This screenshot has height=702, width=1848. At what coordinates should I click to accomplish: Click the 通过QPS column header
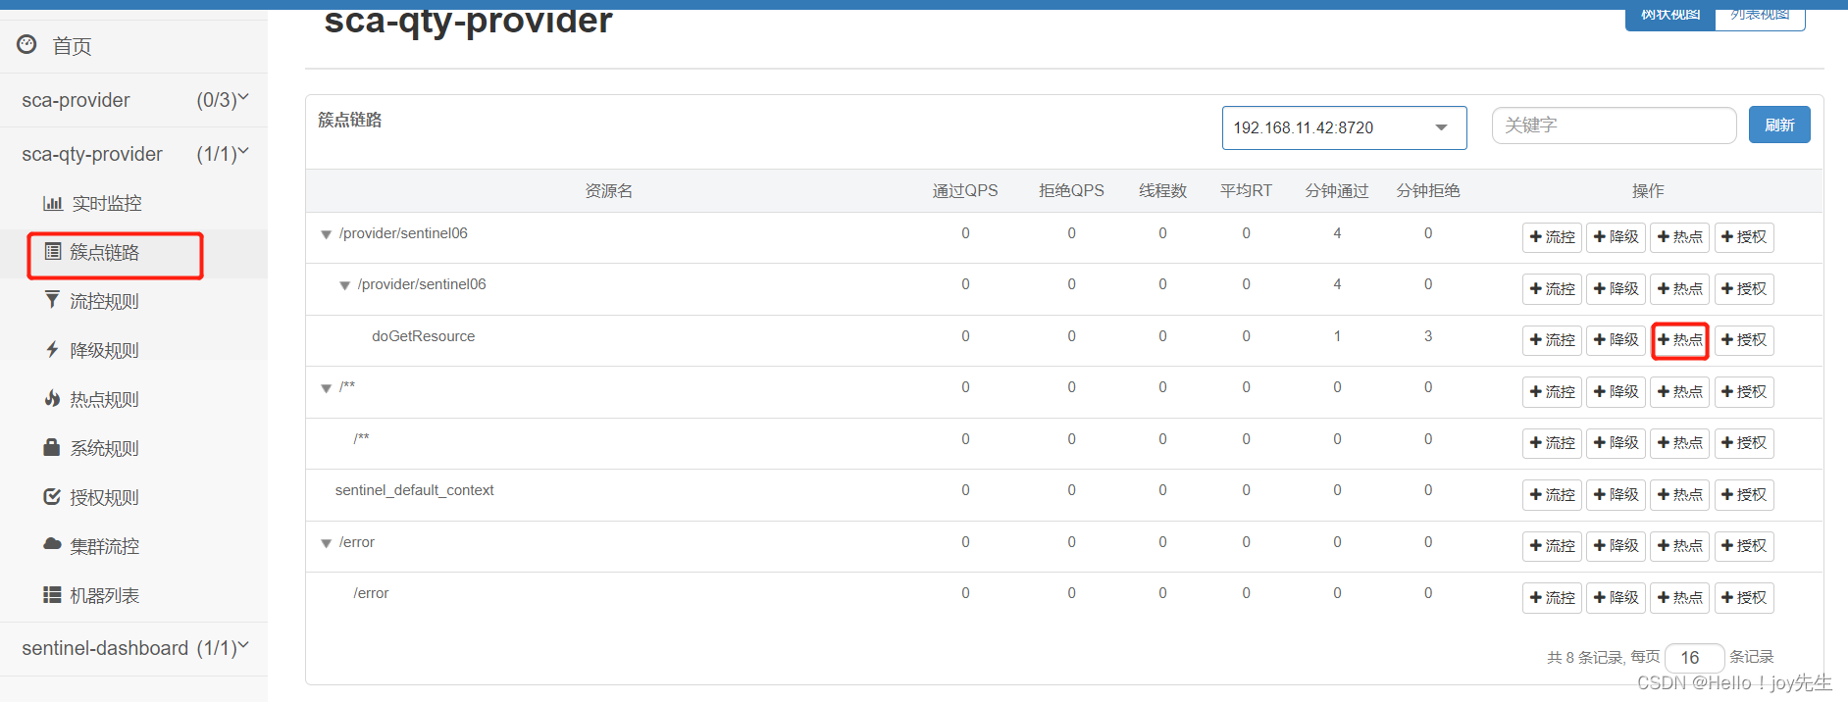[965, 191]
